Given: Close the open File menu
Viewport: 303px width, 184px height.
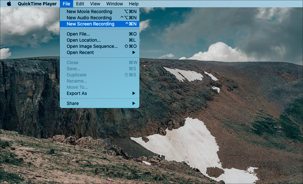Looking at the screenshot, I should [x=66, y=4].
